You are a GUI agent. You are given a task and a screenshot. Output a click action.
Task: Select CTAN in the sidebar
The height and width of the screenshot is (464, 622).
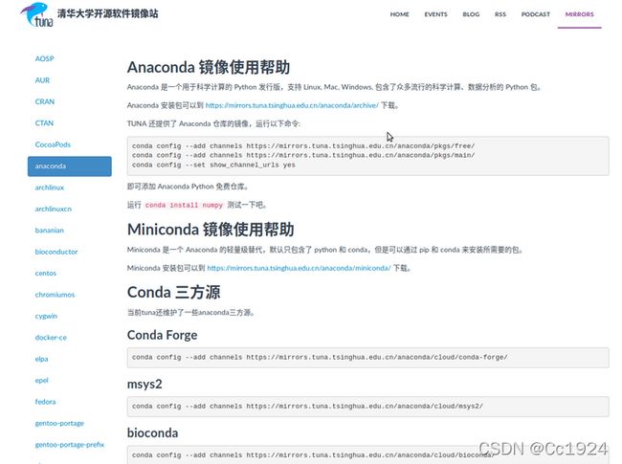pyautogui.click(x=44, y=123)
